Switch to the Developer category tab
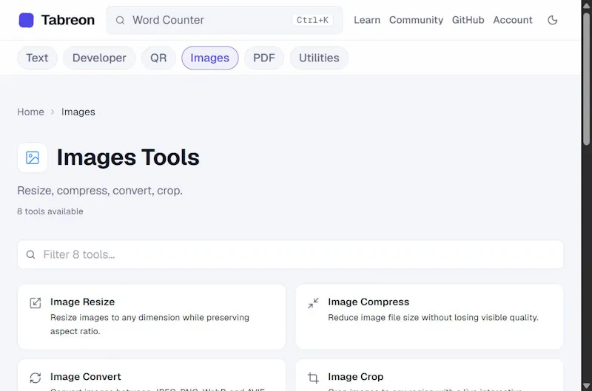 tap(99, 58)
